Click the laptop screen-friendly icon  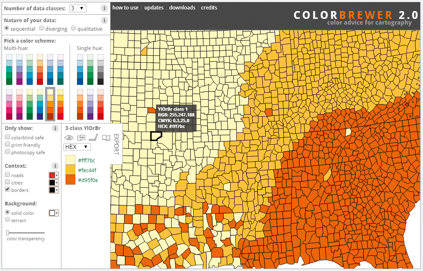pos(93,137)
